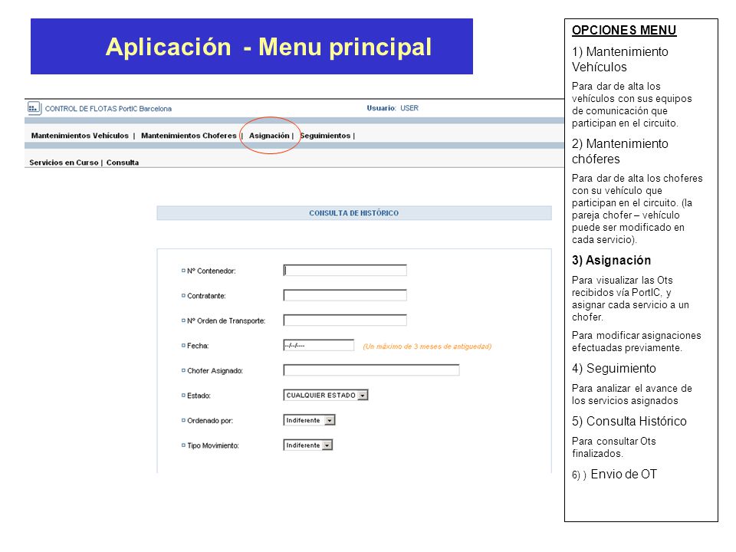Screen dimensions: 736x552
Task: Click the 'Tipo Movimiento:' form label
Action: (213, 445)
